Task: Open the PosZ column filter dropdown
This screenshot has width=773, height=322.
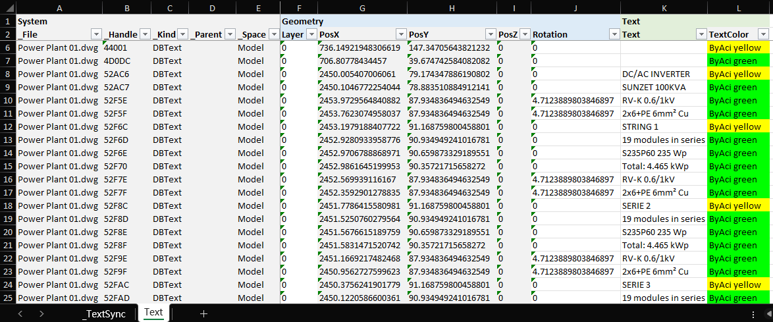Action: point(525,34)
